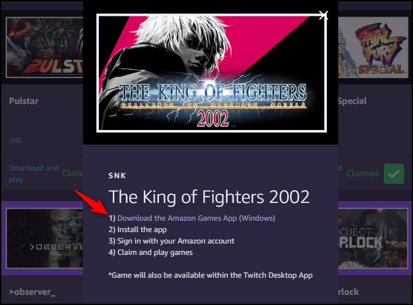413x305 pixels.
Task: Close the King of Fighters 2002 popup
Action: 323,15
